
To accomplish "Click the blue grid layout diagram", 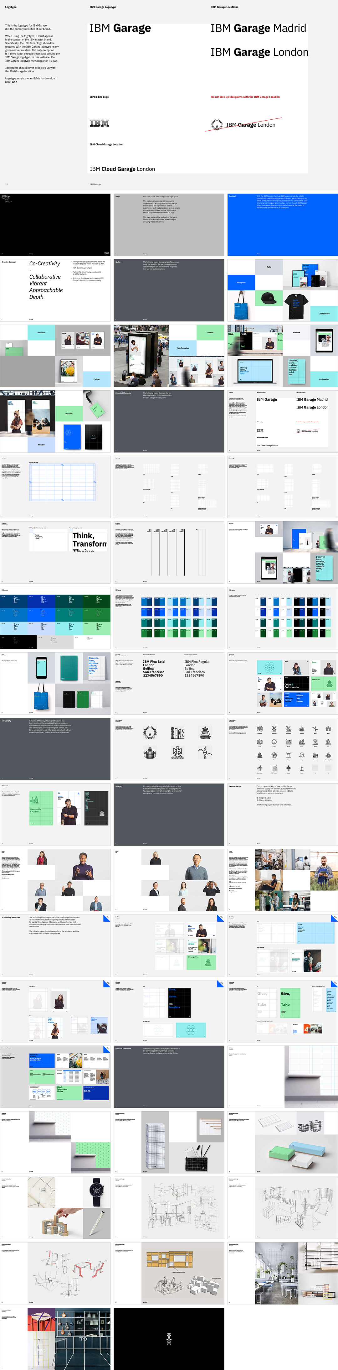I will tap(63, 481).
